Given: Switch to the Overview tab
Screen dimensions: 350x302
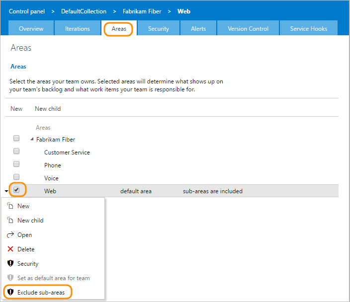Looking at the screenshot, I should coord(31,28).
